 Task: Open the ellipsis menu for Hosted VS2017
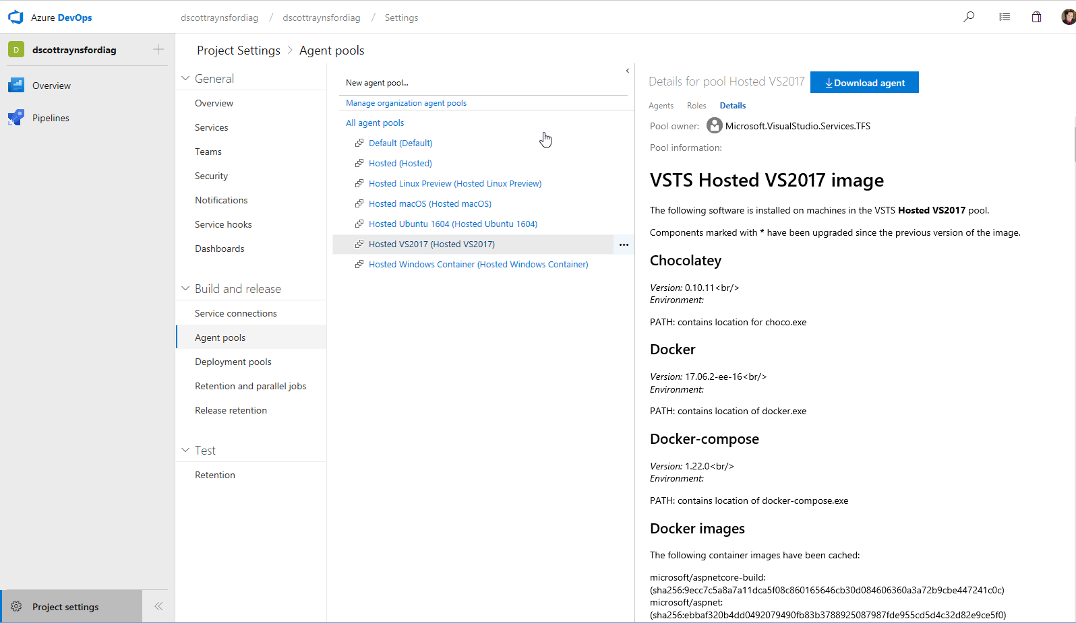click(x=624, y=244)
